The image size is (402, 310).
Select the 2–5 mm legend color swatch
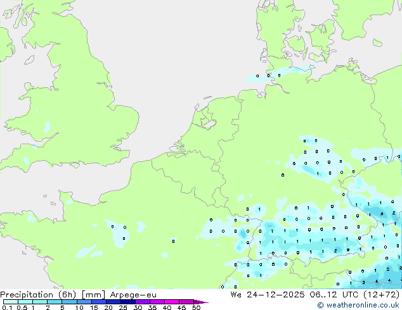[x=55, y=302]
